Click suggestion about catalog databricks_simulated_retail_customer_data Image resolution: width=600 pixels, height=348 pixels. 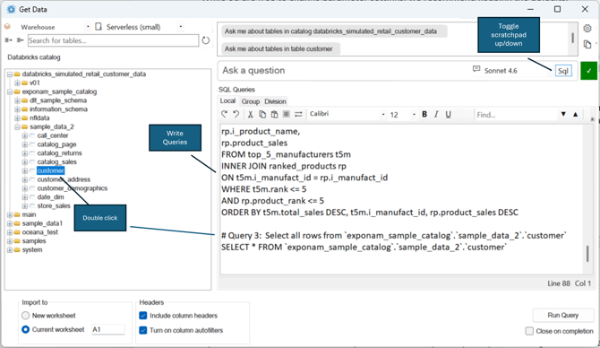pos(334,31)
